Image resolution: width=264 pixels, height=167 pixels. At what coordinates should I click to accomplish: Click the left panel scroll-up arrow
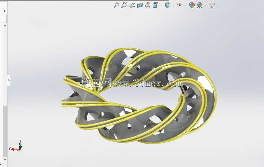(5, 26)
